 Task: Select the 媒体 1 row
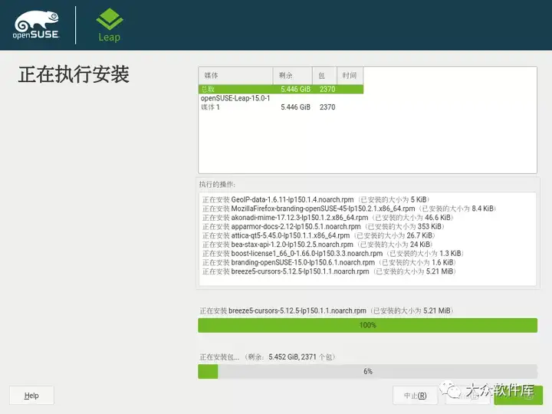(281, 107)
